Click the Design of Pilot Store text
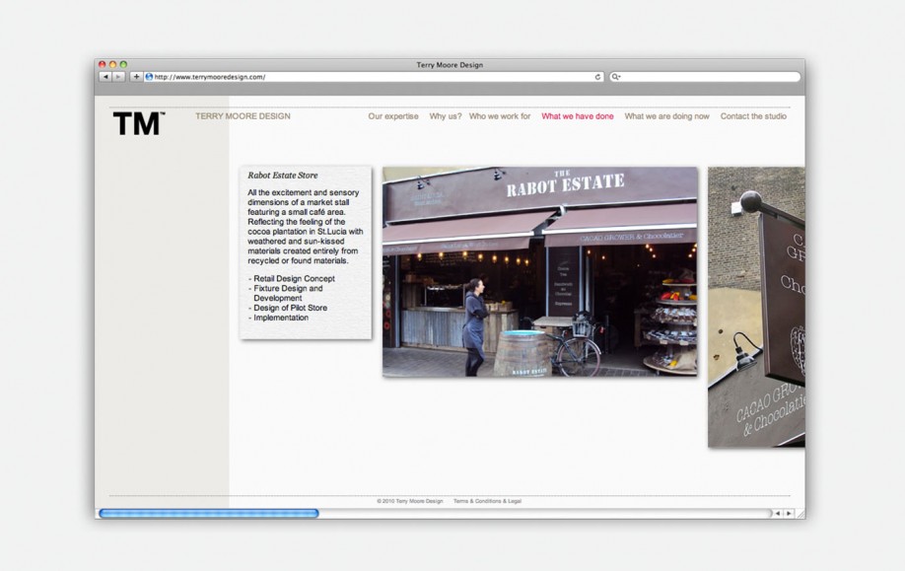This screenshot has height=571, width=905. click(x=288, y=308)
